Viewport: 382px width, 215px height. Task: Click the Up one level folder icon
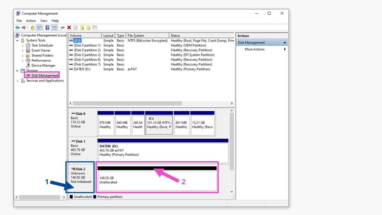click(32, 27)
